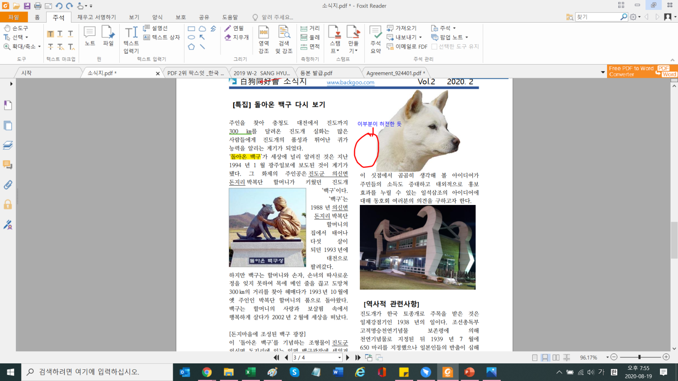Select the highlight text markup icon

50,34
